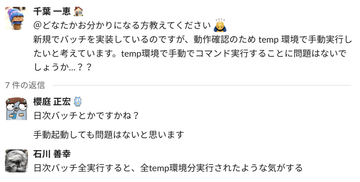Screen dimensions: 360x182
Task: Click 千葉 一恵's knitted-hat profile avatar
Action: pos(17,18)
